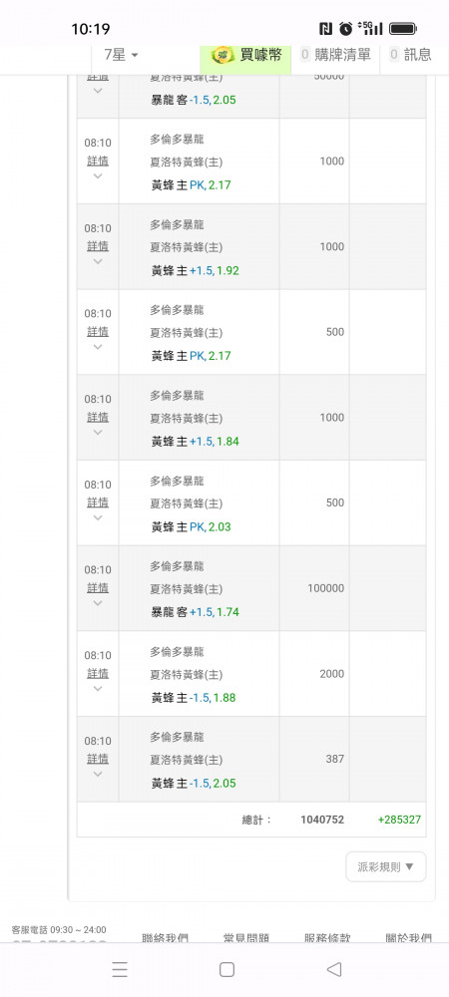Screen dimensions: 449x997
Task: Open 詳情 link for the 黃蜂主 PK, 2.03 bet
Action: click(x=98, y=501)
